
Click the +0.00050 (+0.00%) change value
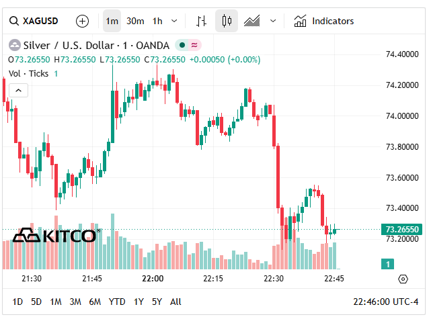225,60
